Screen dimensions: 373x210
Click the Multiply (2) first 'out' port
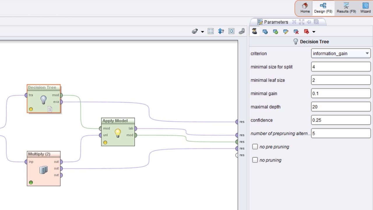pos(61,162)
